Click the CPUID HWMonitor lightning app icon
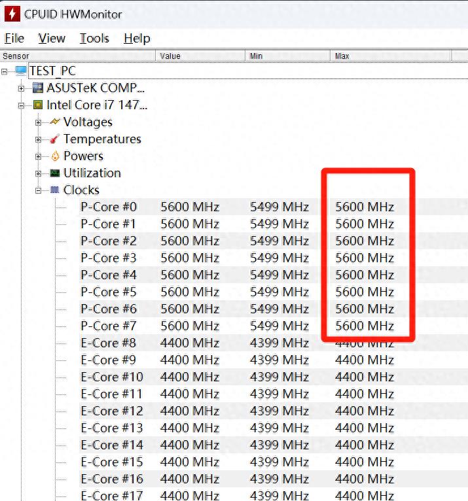468x501 pixels. pyautogui.click(x=12, y=14)
